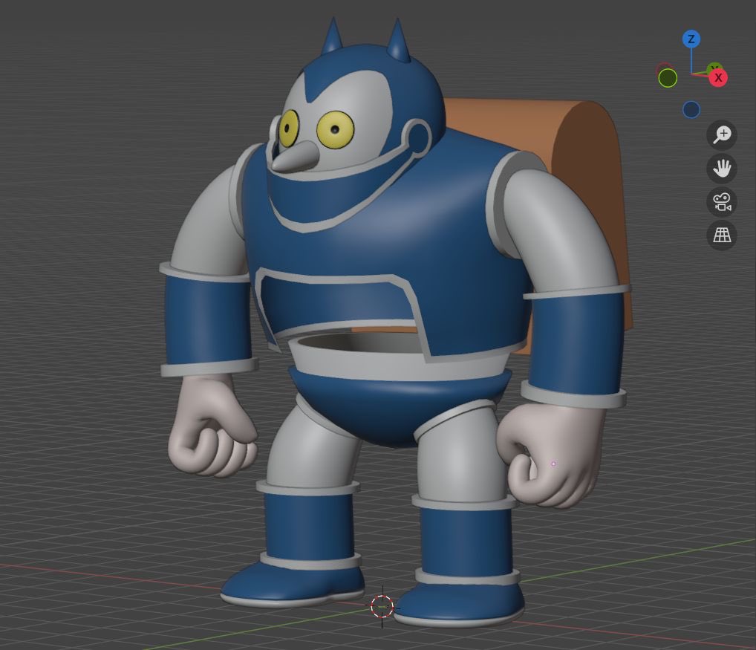Viewport: 756px width, 650px height.
Task: Toggle the camera view button
Action: [722, 201]
